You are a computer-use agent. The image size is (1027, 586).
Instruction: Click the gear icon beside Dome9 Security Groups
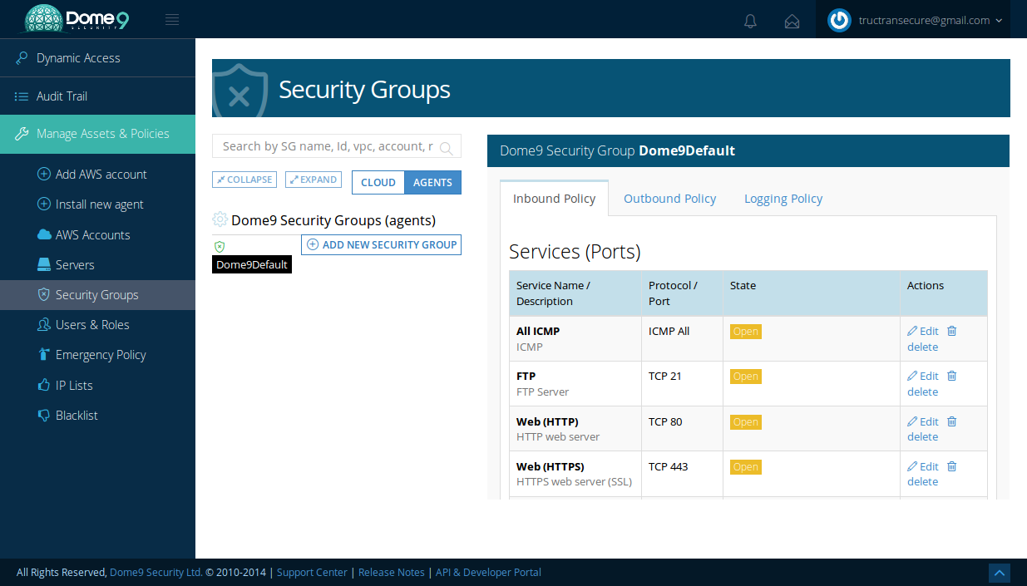point(220,219)
